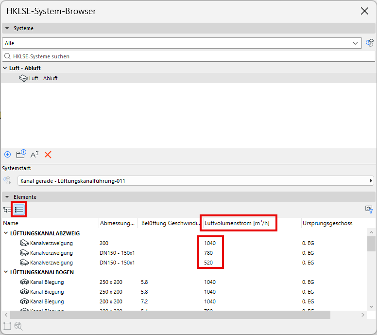This screenshot has height=335, width=377.
Task: Collapse the Elemente panel section
Action: (x=7, y=197)
